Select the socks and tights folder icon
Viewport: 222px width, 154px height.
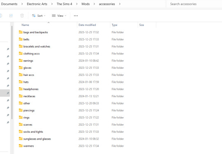(21, 131)
